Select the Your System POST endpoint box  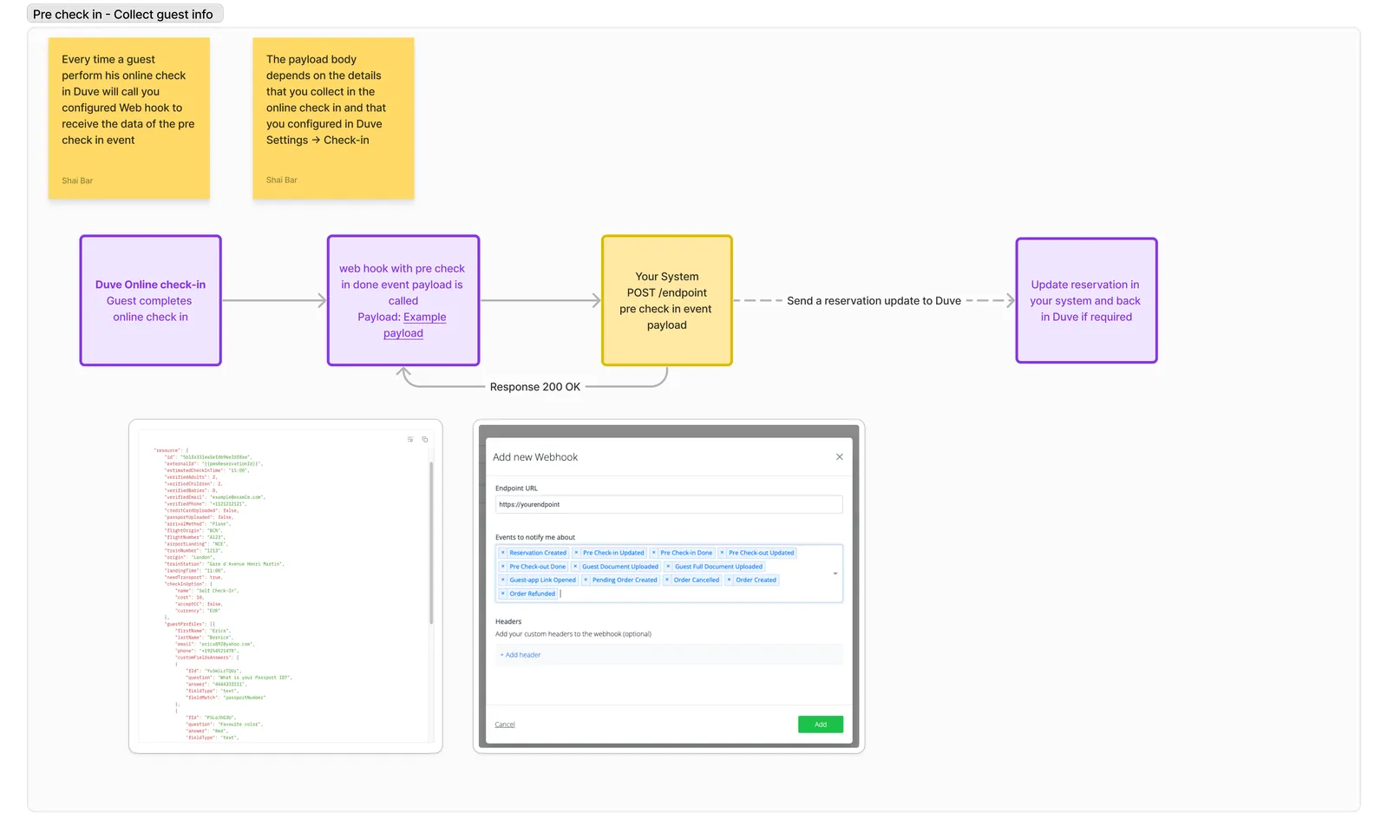click(667, 300)
